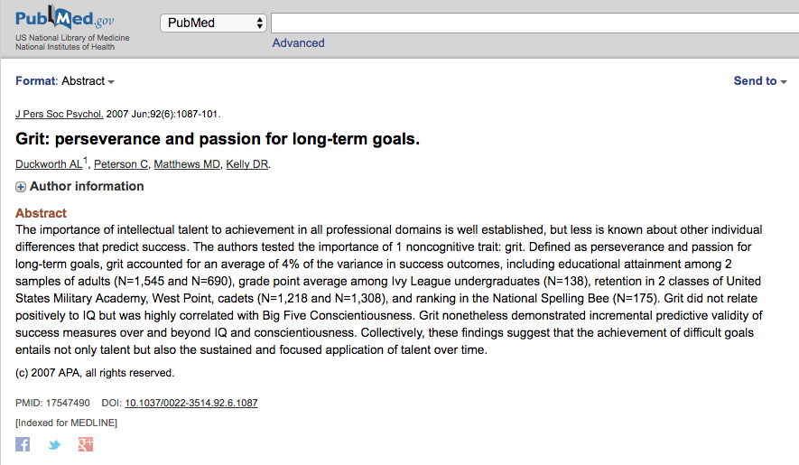Click into the search text field
Image resolution: width=799 pixels, height=465 pixels.
[x=533, y=23]
